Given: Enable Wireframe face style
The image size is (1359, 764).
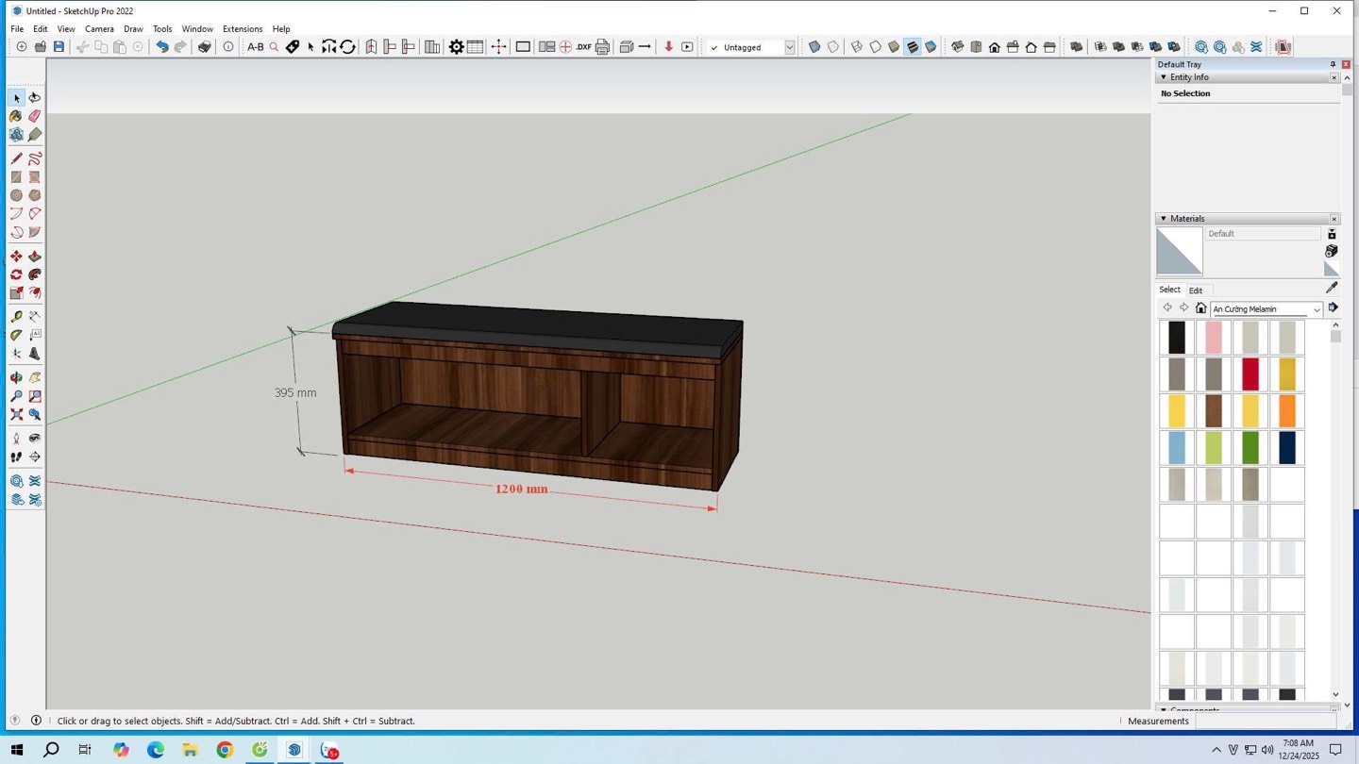Looking at the screenshot, I should [857, 47].
